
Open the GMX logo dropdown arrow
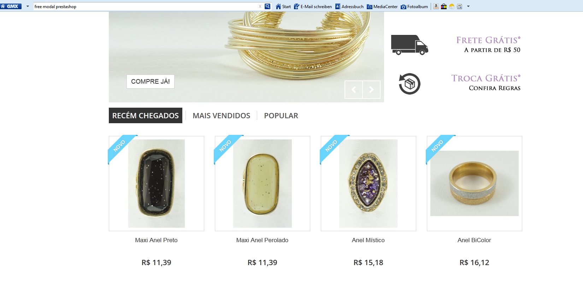(28, 6)
